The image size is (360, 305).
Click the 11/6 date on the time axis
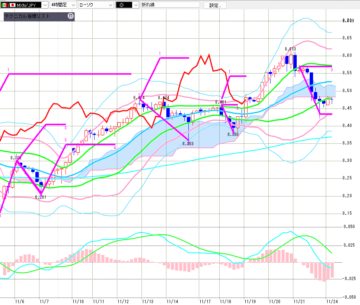click(19, 301)
